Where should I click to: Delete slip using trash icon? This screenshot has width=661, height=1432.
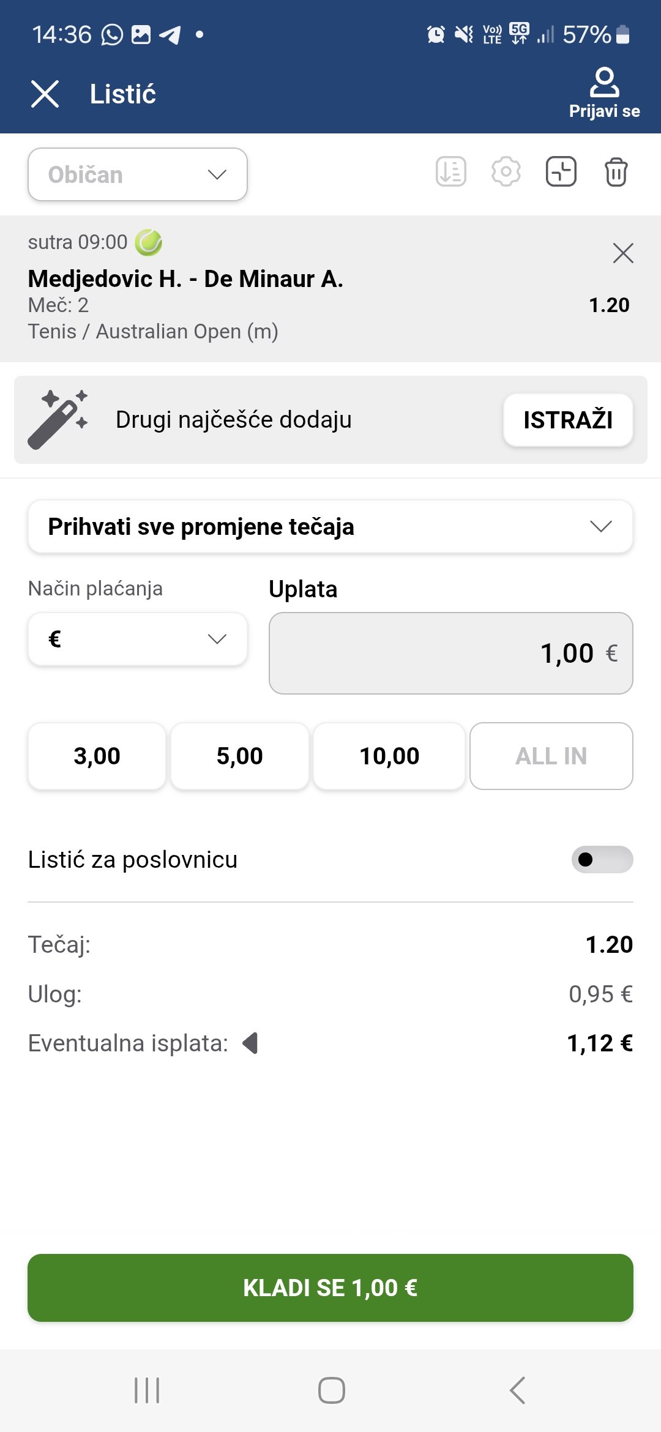(x=616, y=172)
